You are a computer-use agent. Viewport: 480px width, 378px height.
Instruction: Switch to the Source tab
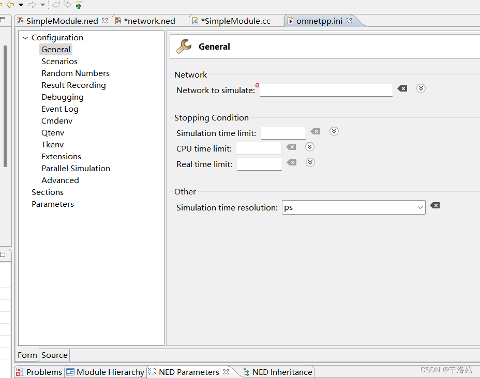pos(54,355)
